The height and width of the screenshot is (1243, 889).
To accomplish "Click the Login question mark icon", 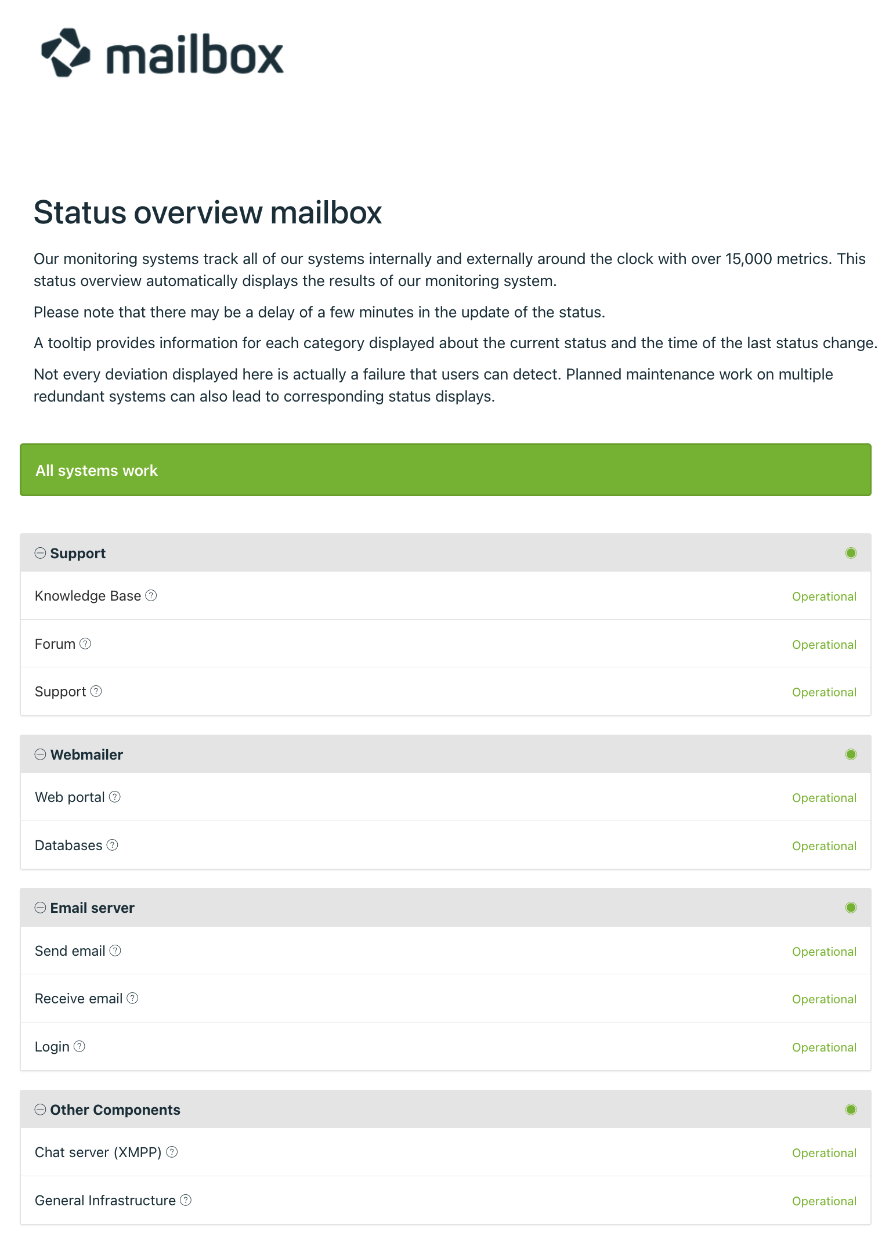I will coord(79,1046).
